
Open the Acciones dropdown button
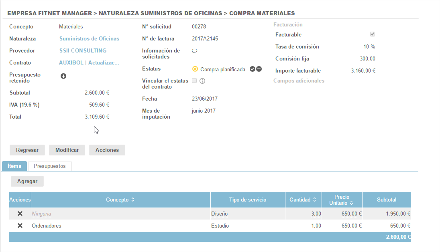click(107, 150)
